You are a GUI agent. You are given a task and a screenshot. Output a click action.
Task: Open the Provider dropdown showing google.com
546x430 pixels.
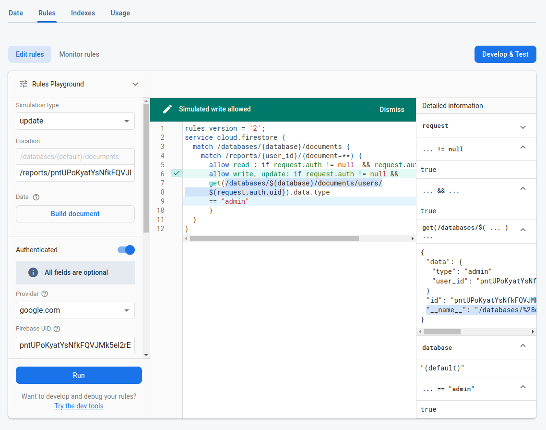75,310
